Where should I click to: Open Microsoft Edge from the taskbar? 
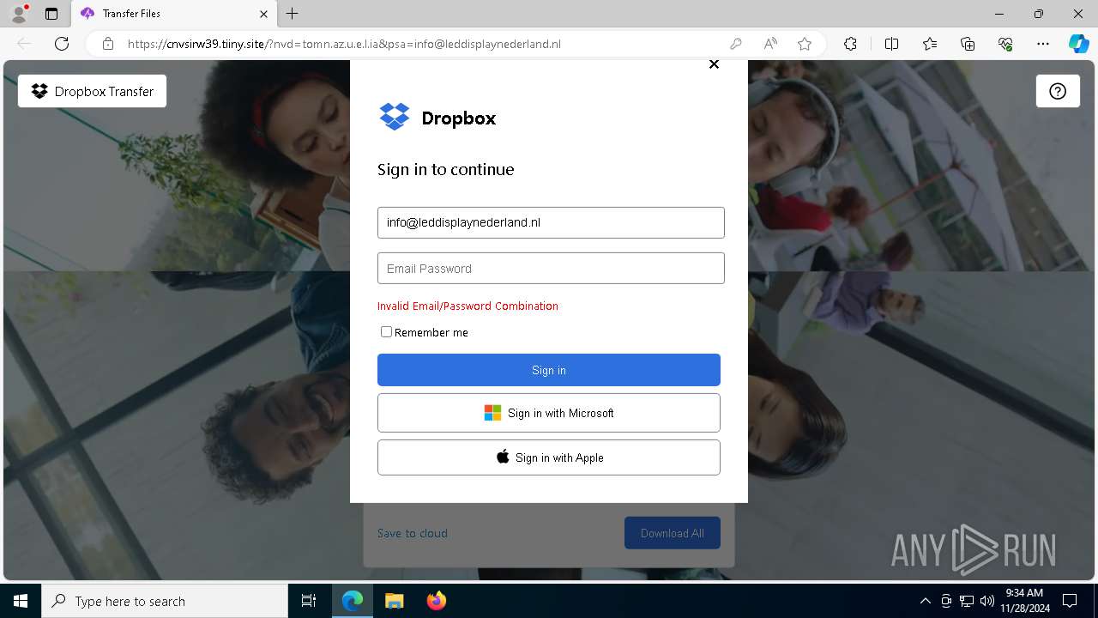pos(353,601)
